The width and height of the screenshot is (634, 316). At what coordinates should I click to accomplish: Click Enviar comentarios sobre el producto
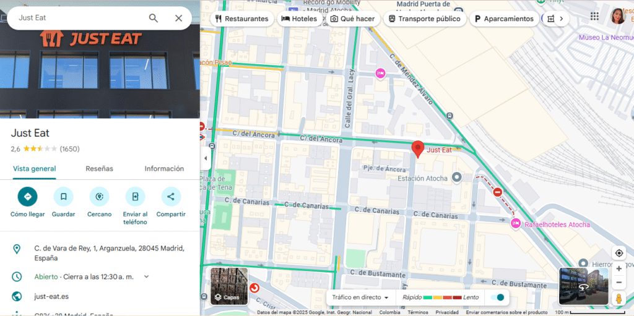506,312
